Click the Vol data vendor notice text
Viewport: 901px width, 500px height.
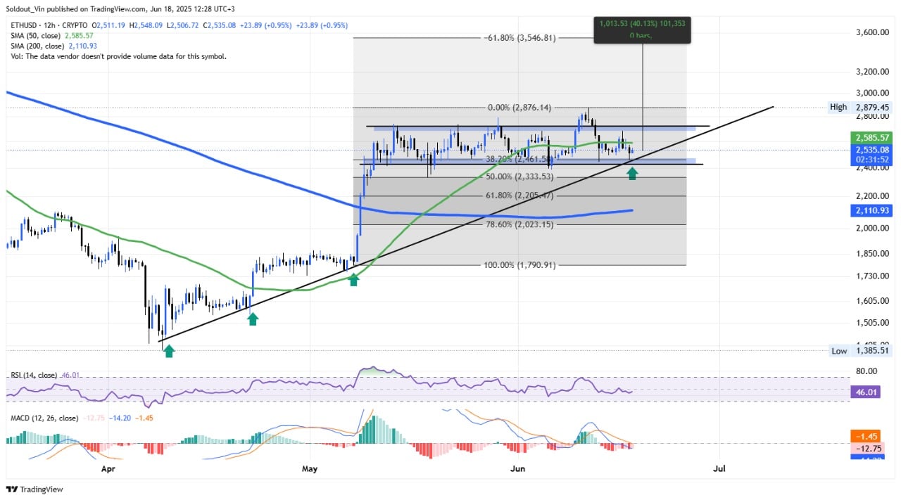coord(118,56)
